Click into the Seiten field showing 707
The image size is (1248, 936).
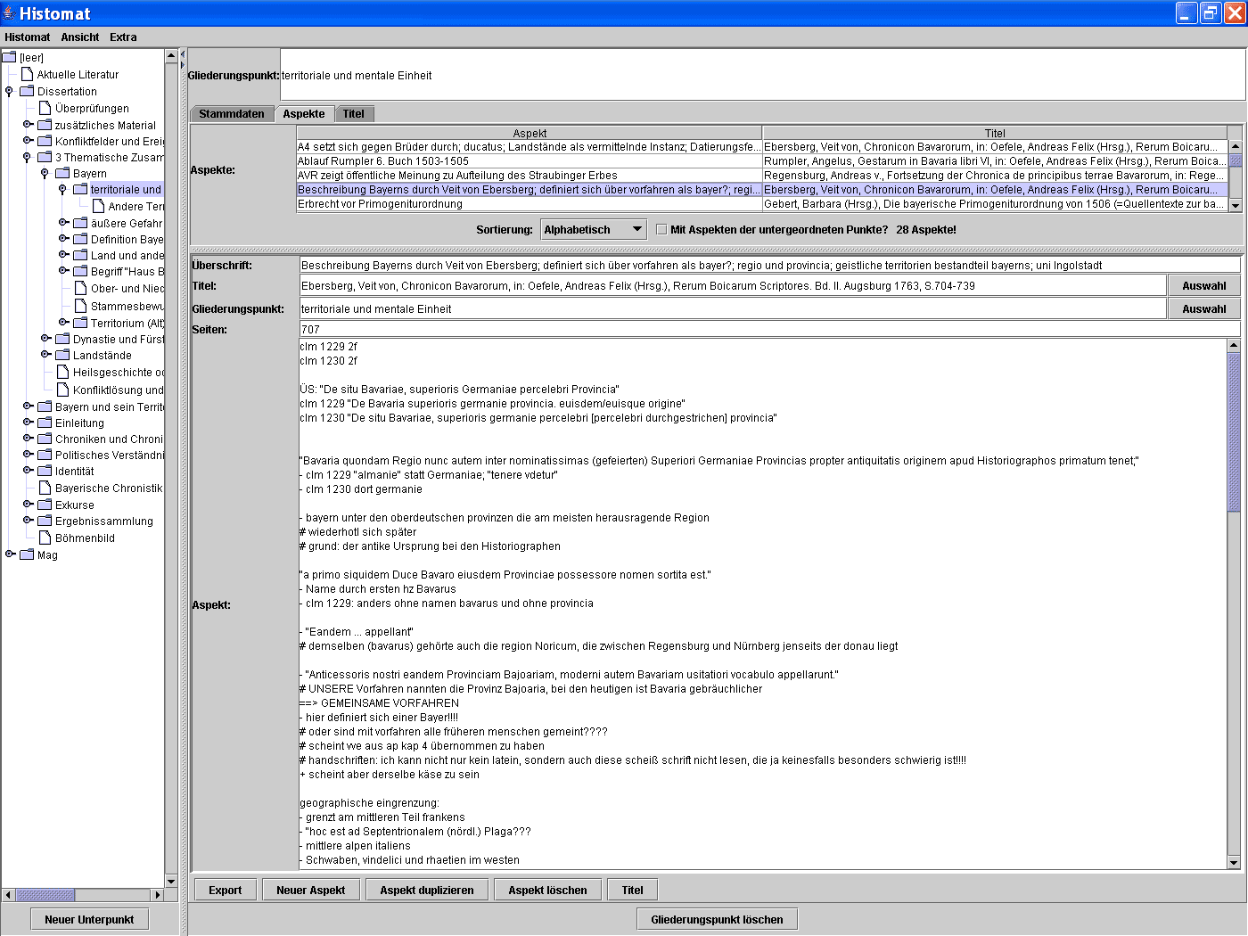pos(768,330)
